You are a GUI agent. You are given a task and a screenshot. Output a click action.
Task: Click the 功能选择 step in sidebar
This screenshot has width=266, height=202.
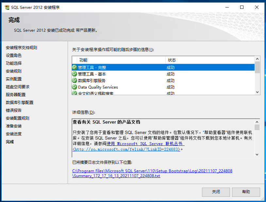tap(14, 63)
